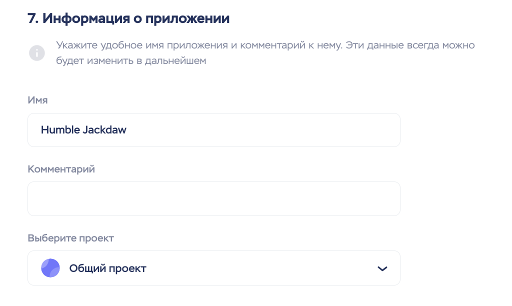Click the "Комментарий" label text
The width and height of the screenshot is (512, 306).
pos(61,169)
